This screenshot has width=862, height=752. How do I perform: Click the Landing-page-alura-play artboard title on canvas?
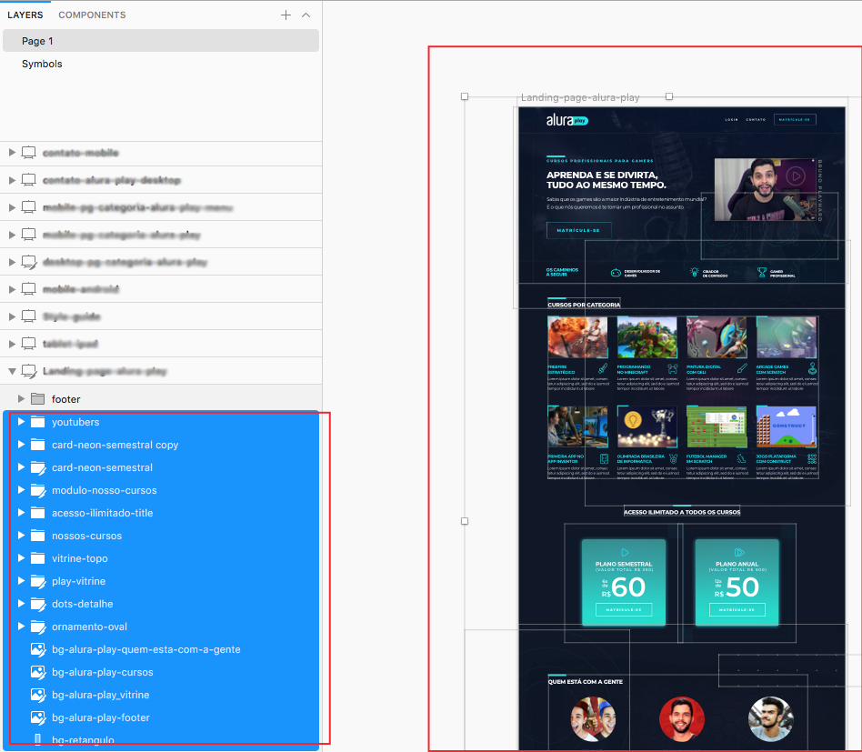coord(580,97)
